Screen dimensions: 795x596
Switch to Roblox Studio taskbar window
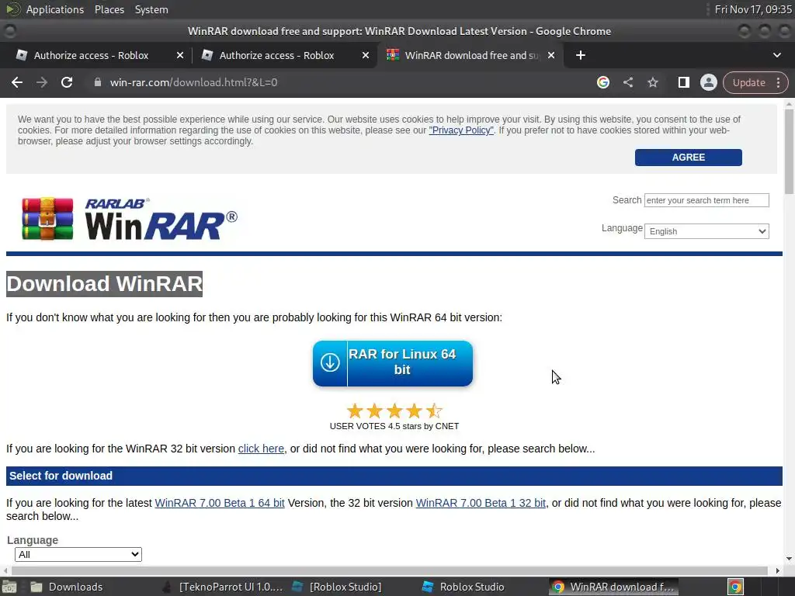tap(463, 587)
